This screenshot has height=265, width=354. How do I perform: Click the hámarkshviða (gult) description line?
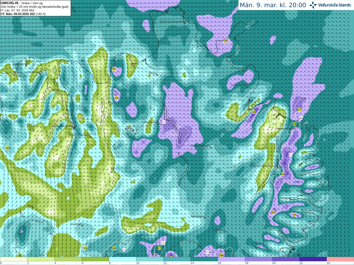point(35,7)
